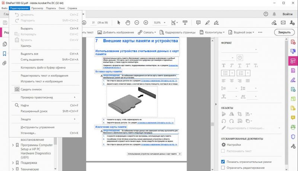This screenshot has height=171, width=298.
Task: Open help question mark icon
Action: 266,14
